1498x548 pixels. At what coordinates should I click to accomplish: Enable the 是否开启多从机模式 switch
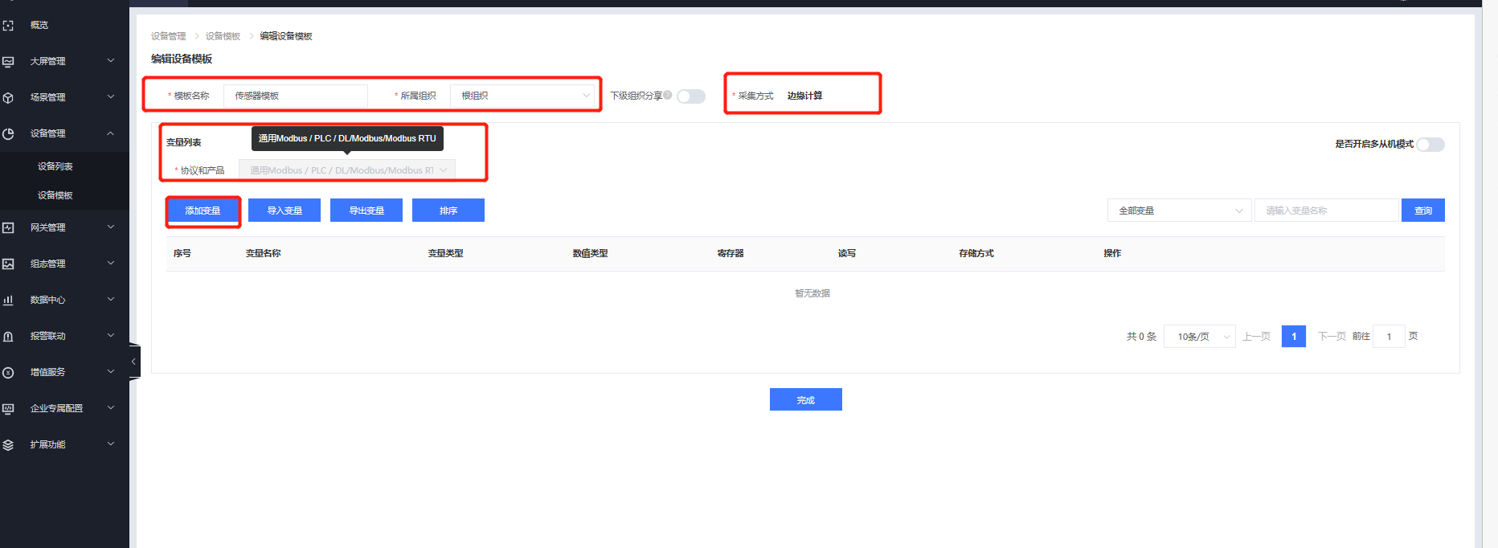coord(1430,145)
